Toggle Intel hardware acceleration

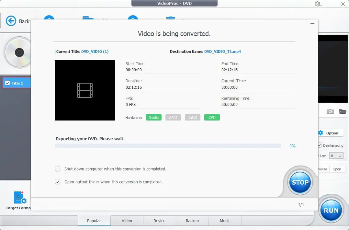coord(193,117)
